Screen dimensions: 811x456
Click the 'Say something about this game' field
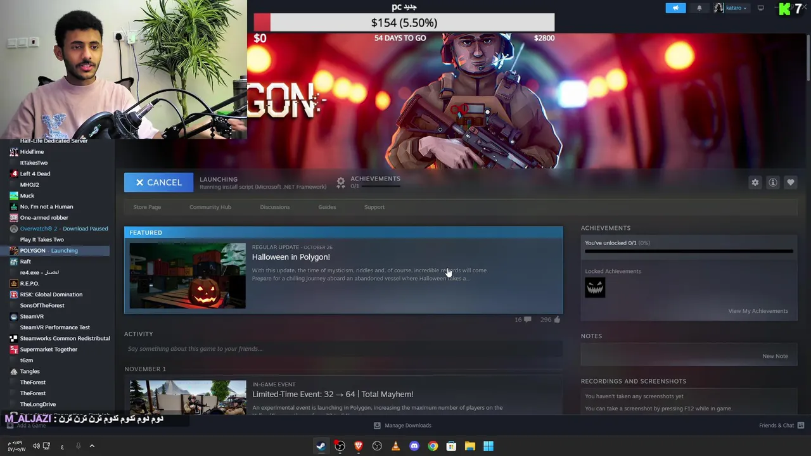click(x=343, y=349)
